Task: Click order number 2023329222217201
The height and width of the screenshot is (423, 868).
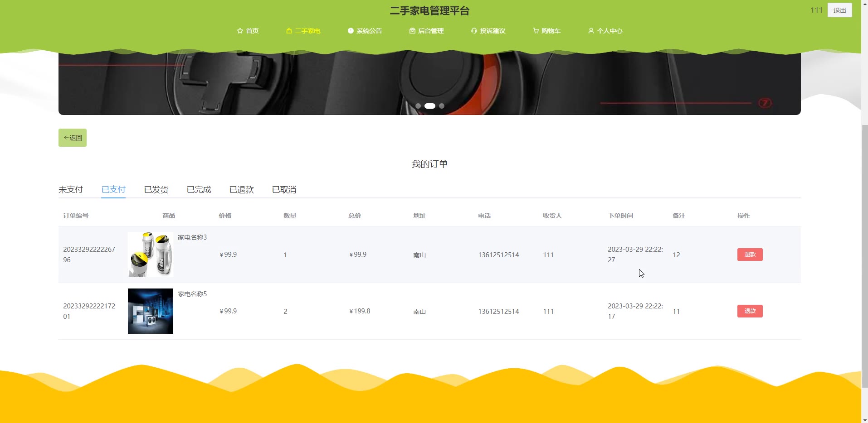Action: click(89, 311)
